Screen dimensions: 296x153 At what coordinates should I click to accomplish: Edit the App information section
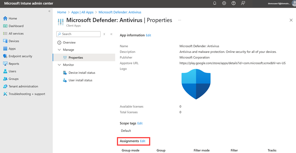[148, 35]
